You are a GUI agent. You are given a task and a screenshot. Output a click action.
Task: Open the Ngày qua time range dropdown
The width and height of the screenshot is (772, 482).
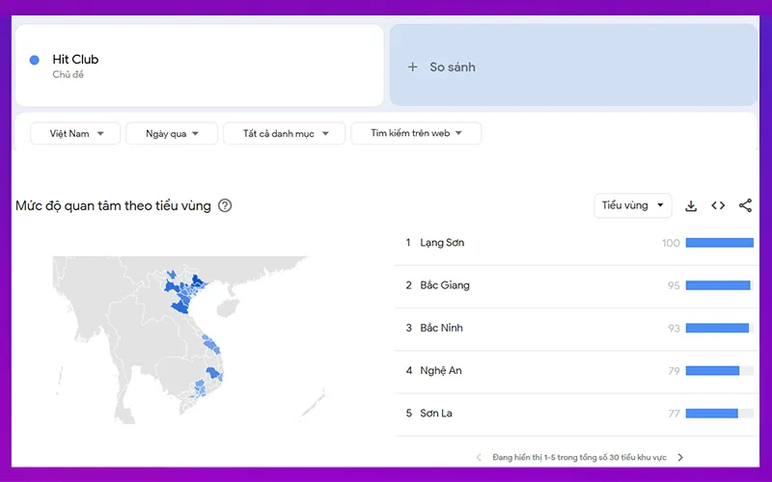tap(172, 133)
